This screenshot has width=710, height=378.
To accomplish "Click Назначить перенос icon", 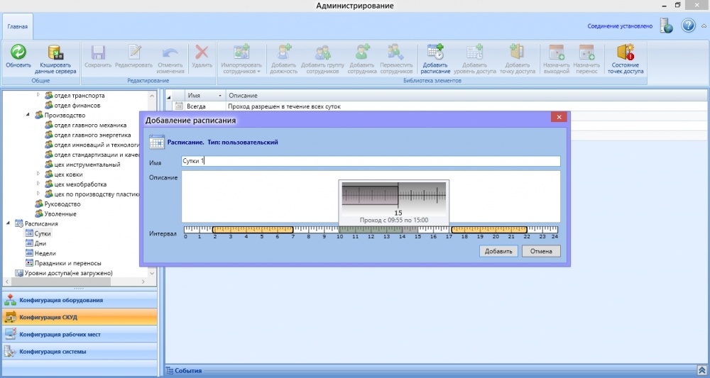I will (586, 52).
